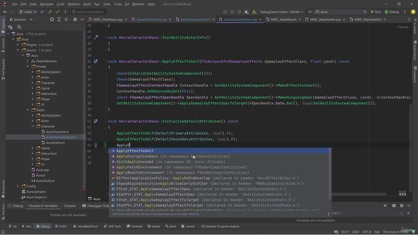Click the completion popup vertical scrollbar
This screenshot has height=235, width=418.
click(330, 174)
